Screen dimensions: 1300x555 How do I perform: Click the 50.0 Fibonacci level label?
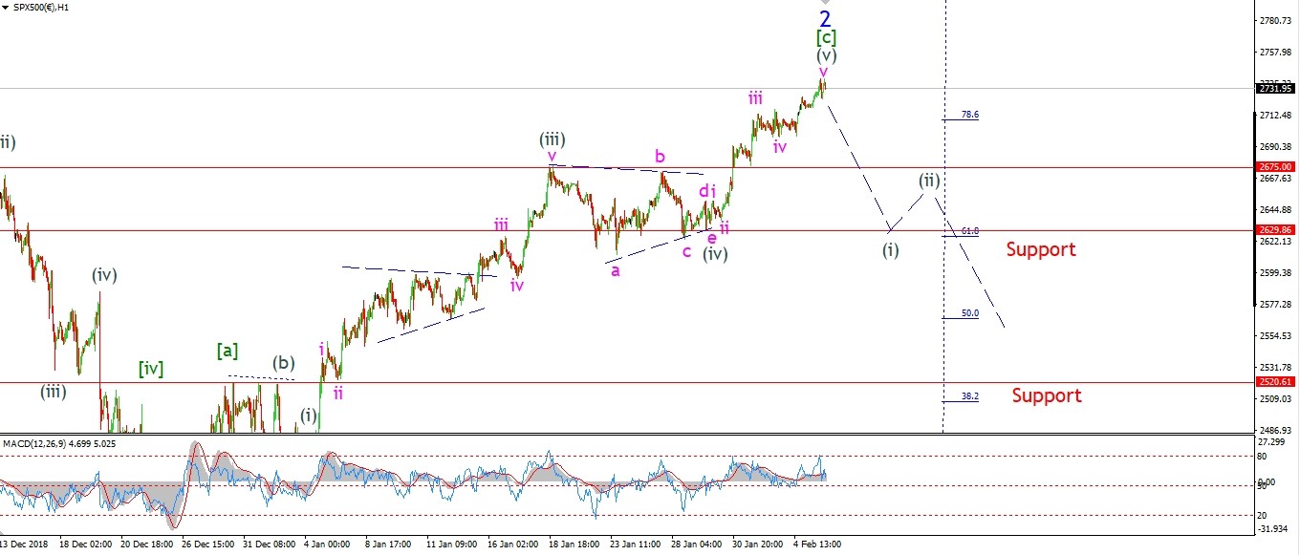click(x=969, y=313)
